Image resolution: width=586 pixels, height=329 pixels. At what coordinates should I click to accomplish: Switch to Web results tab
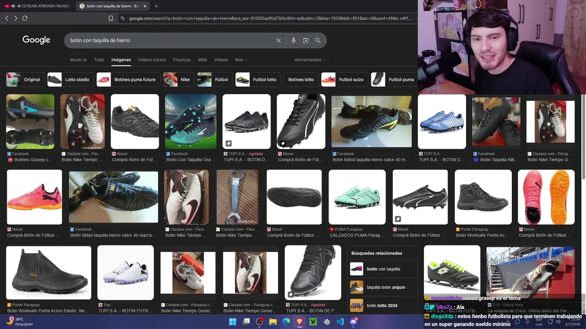[x=202, y=60]
